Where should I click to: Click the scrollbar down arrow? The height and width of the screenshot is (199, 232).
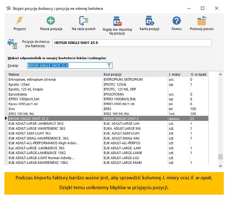click(x=220, y=166)
